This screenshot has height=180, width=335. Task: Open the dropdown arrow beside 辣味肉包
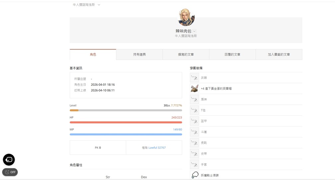194,31
